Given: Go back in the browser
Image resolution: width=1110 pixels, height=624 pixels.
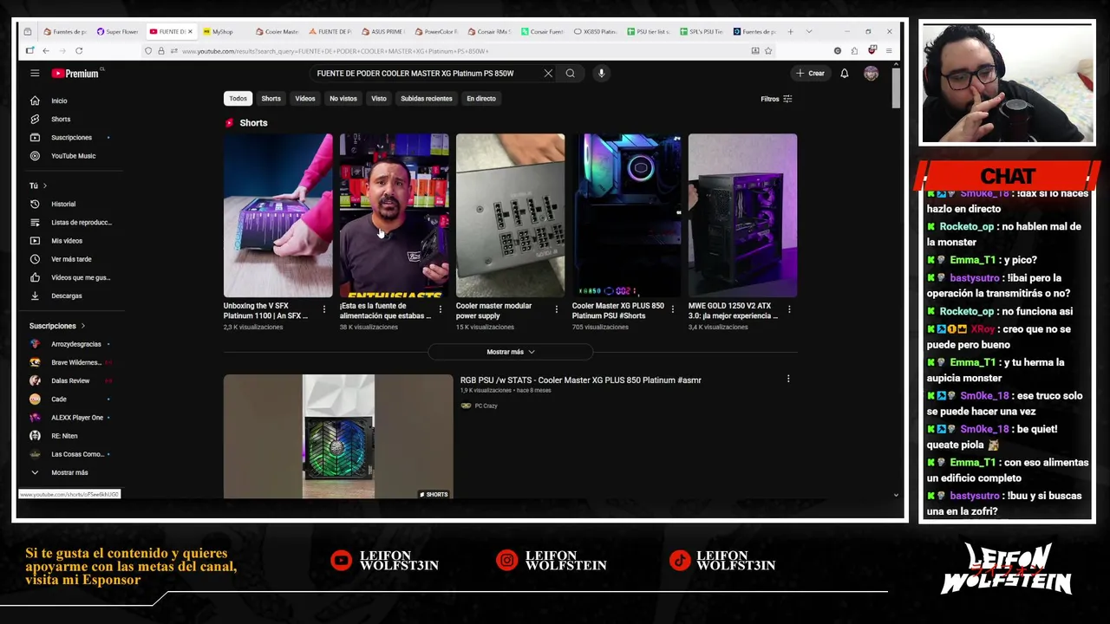Looking at the screenshot, I should click(x=46, y=51).
